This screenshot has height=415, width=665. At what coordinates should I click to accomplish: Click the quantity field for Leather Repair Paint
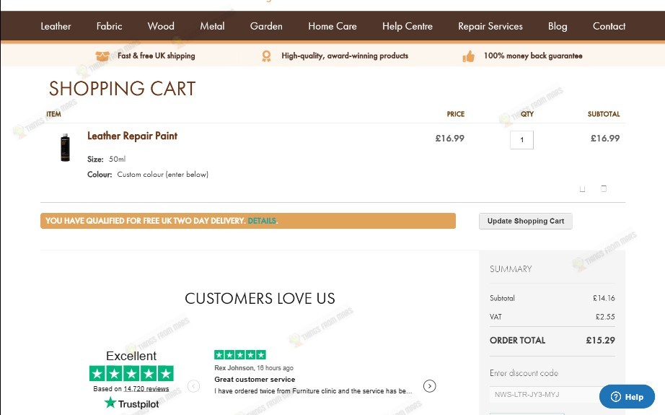521,139
